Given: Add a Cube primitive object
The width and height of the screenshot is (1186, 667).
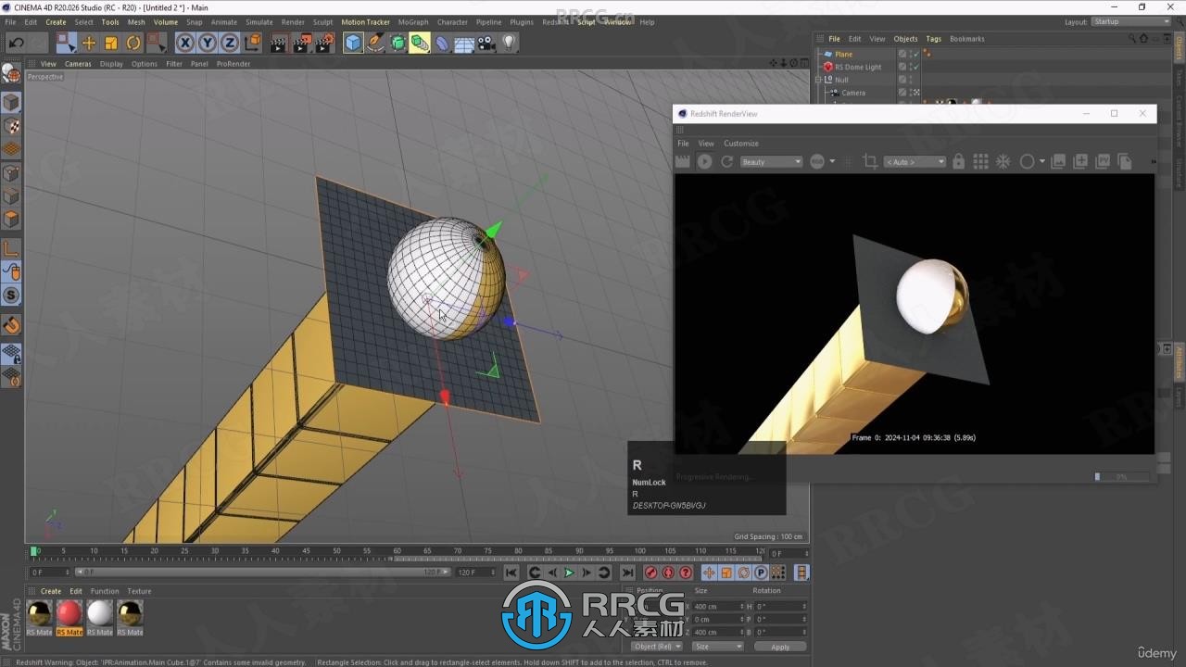Looking at the screenshot, I should (353, 43).
